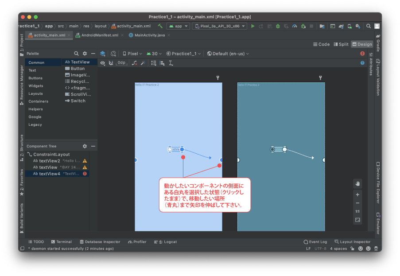Pick TextView in the palette list
Viewport: 400px width, 276px height.
click(79, 62)
